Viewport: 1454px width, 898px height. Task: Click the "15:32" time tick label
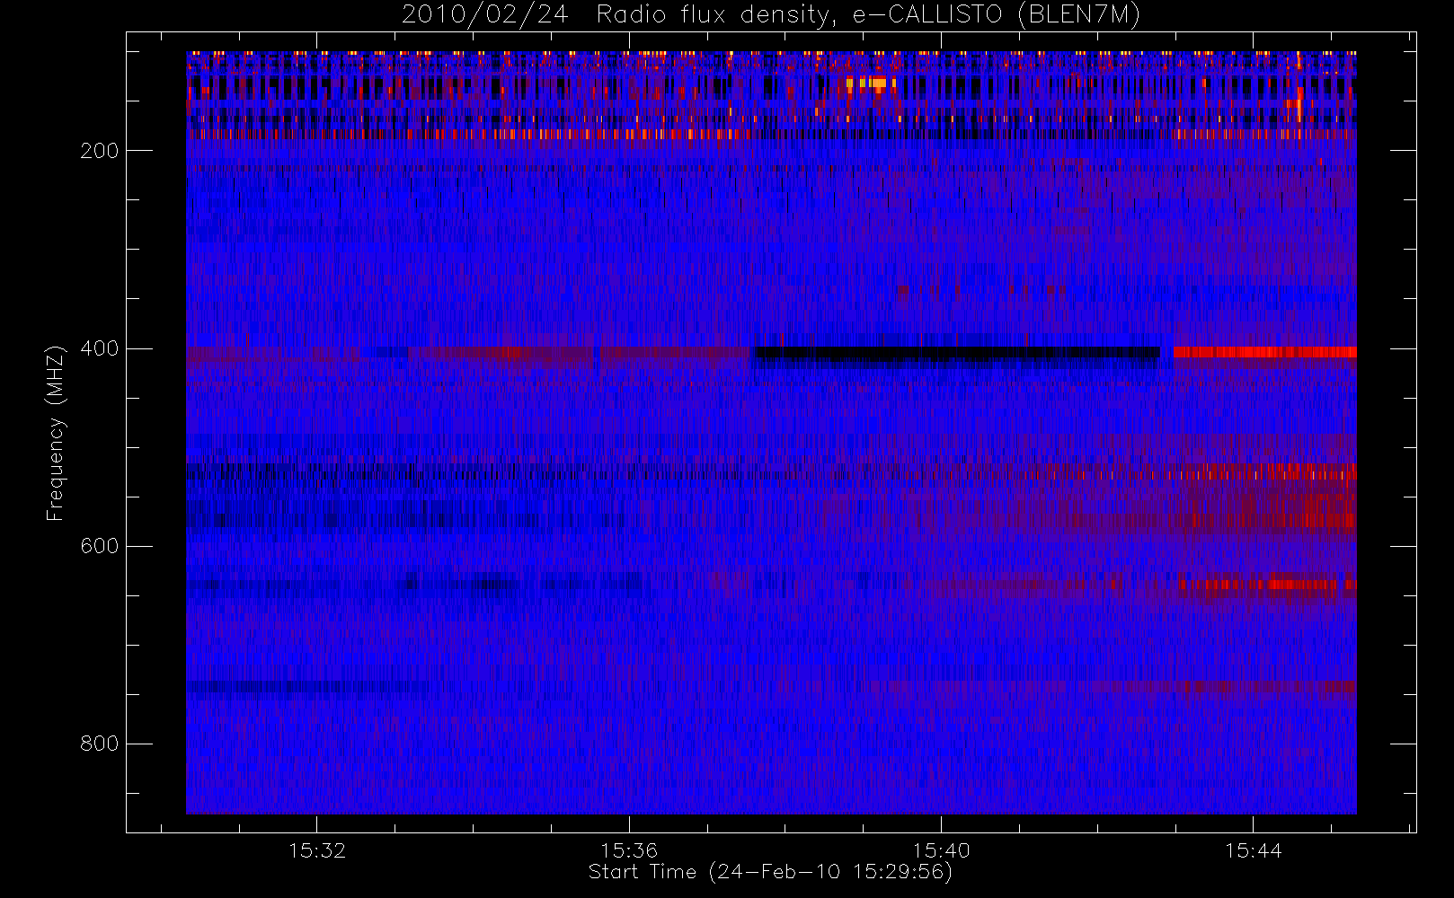317,850
